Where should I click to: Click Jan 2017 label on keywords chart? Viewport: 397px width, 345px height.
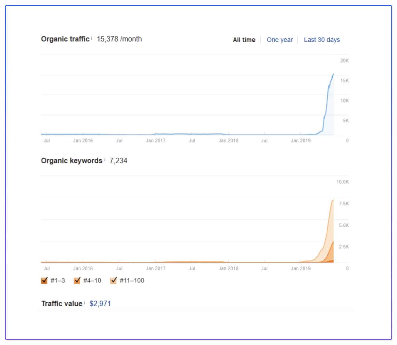[155, 268]
